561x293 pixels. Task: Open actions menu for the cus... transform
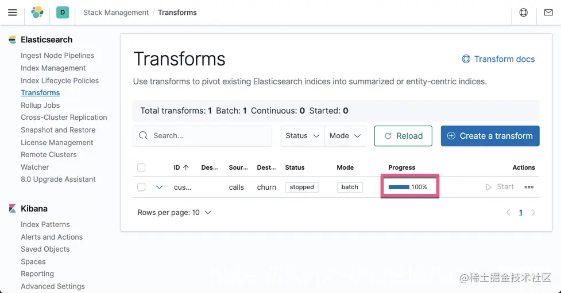coord(529,187)
